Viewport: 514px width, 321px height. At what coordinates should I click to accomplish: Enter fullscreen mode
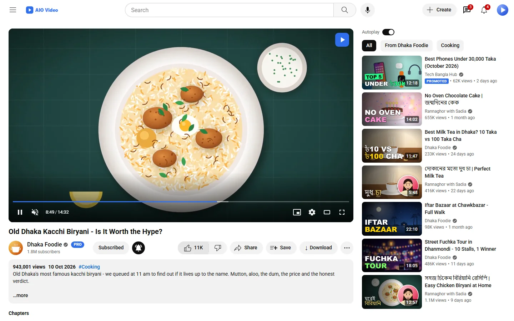tap(342, 212)
